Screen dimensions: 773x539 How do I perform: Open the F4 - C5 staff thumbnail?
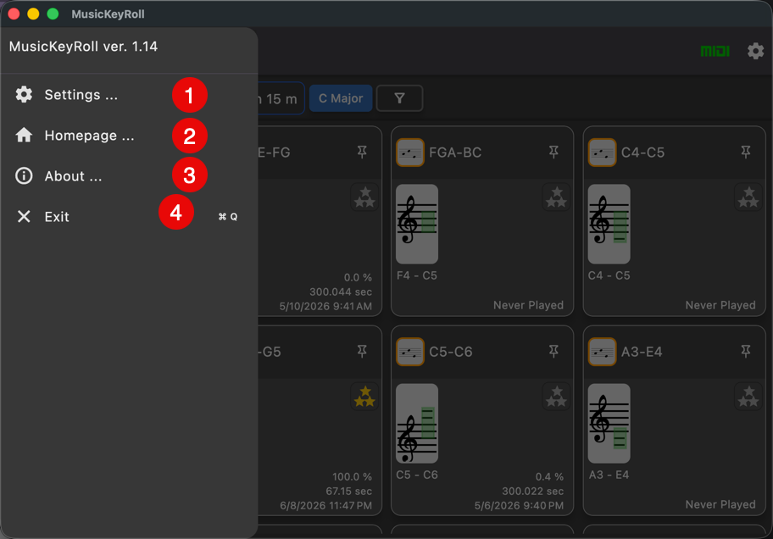click(417, 224)
